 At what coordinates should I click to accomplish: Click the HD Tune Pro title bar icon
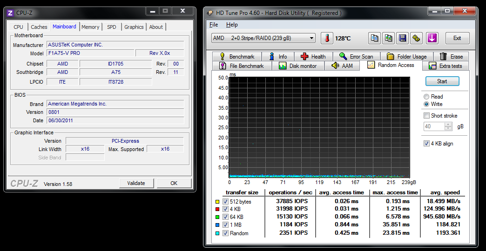click(210, 13)
